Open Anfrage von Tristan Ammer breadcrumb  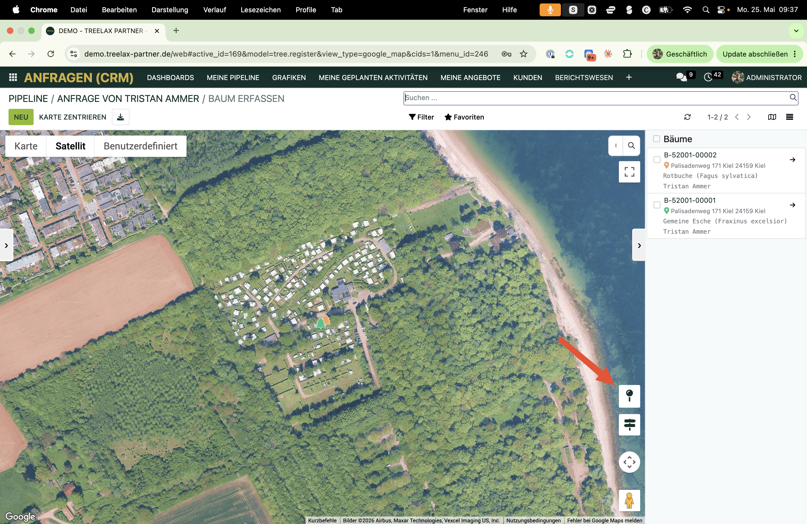[x=128, y=99]
